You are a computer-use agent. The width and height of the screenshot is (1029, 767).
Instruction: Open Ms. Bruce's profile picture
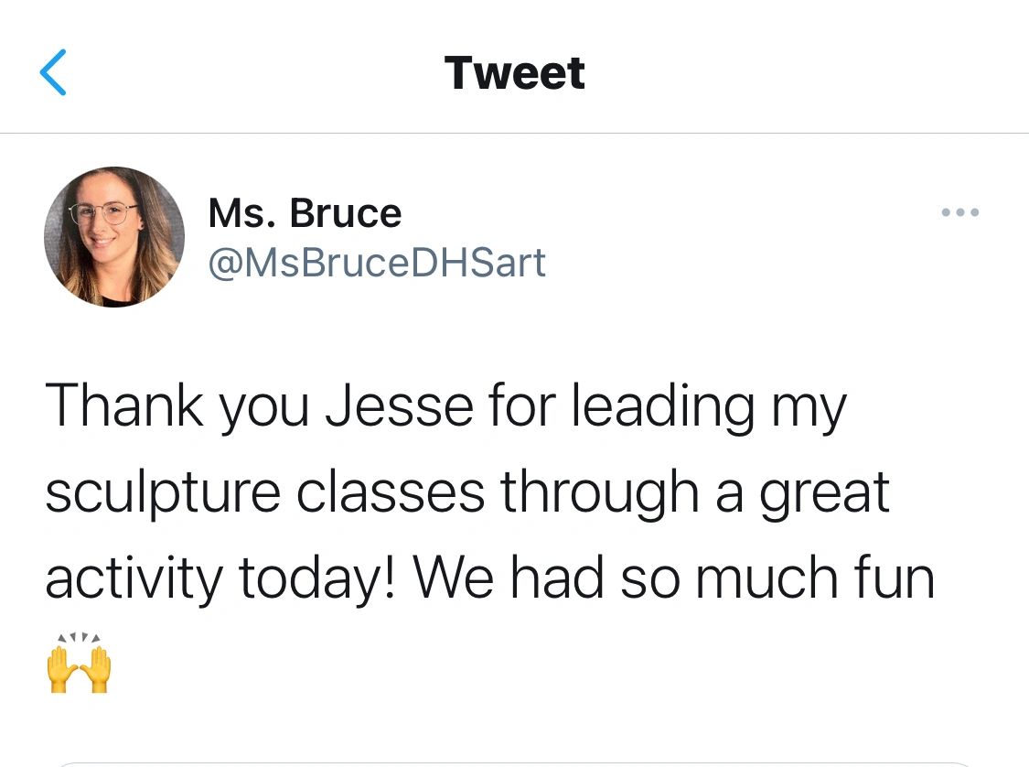click(114, 236)
